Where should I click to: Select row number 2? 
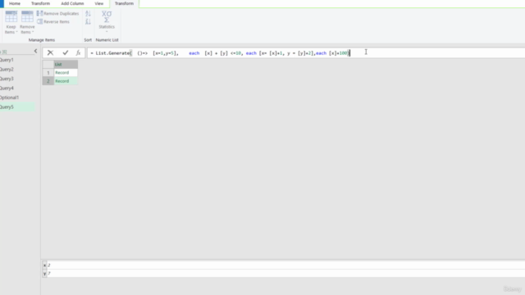coord(48,81)
